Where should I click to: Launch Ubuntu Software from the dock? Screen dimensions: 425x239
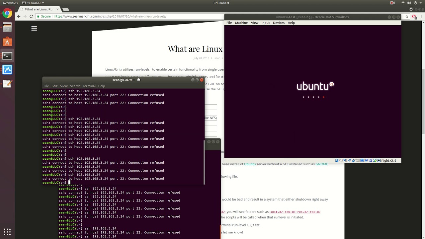(x=7, y=42)
